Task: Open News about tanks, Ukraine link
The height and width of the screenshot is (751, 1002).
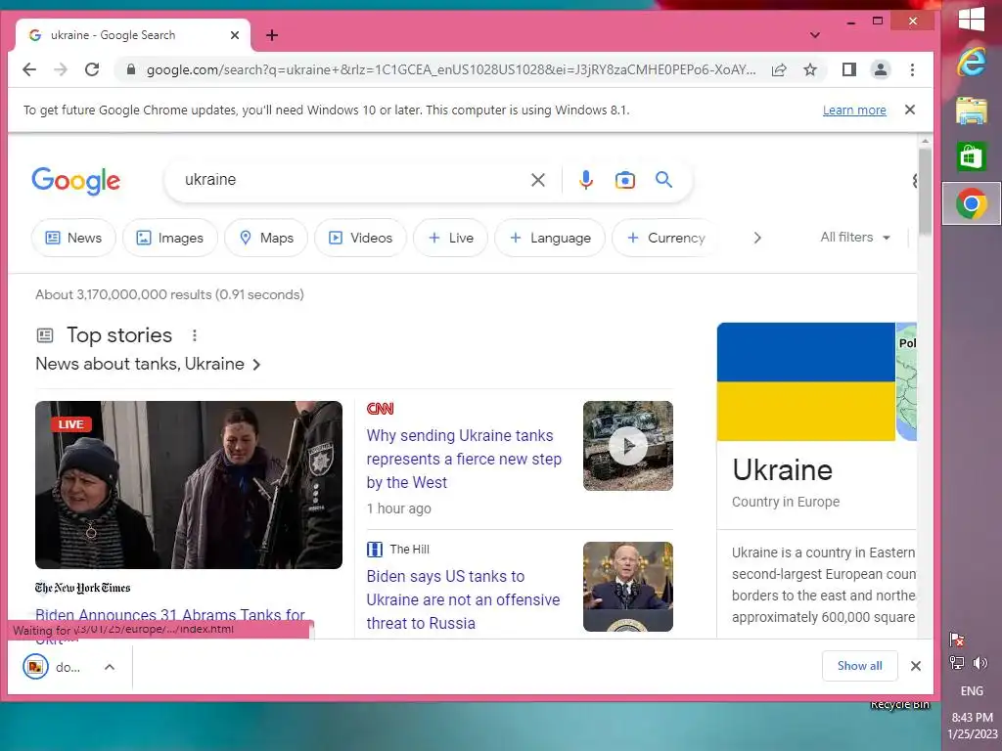Action: pos(149,364)
